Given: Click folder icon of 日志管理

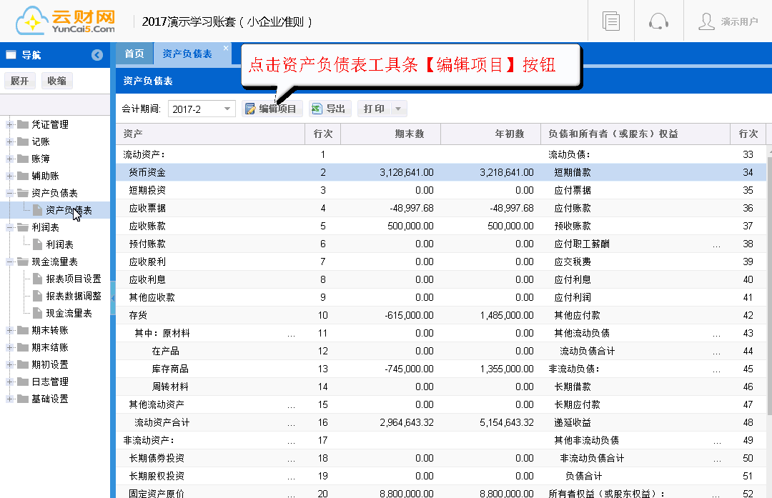Looking at the screenshot, I should click(23, 382).
